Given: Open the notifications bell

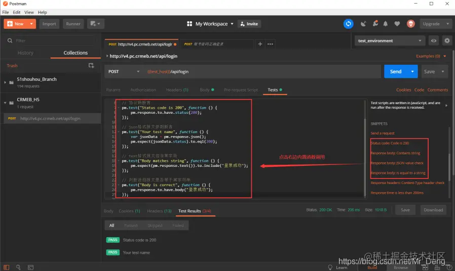Looking at the screenshot, I should pos(386,24).
